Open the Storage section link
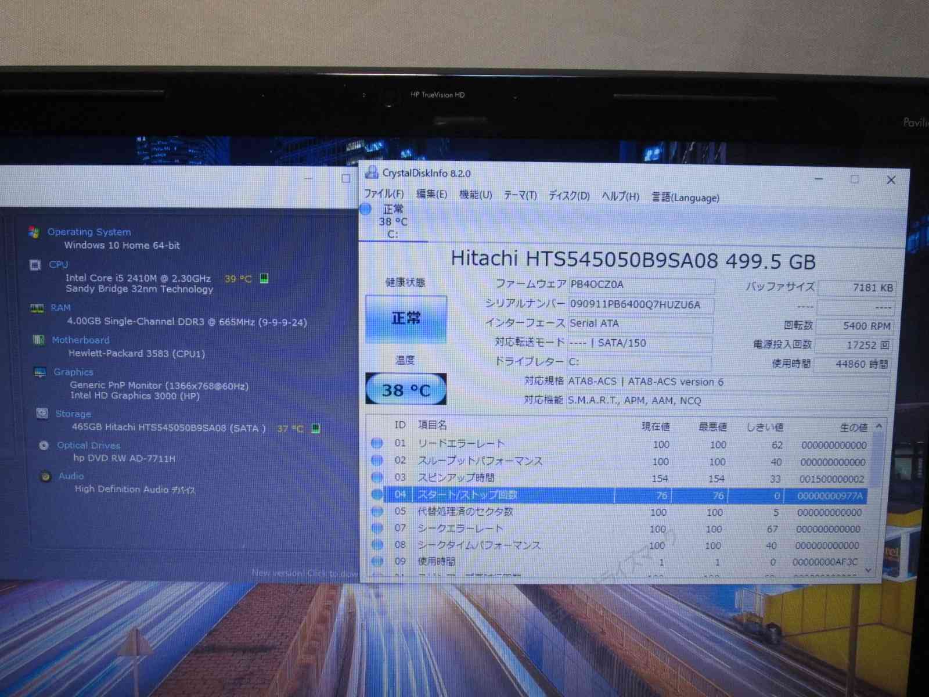The image size is (929, 697). [73, 414]
